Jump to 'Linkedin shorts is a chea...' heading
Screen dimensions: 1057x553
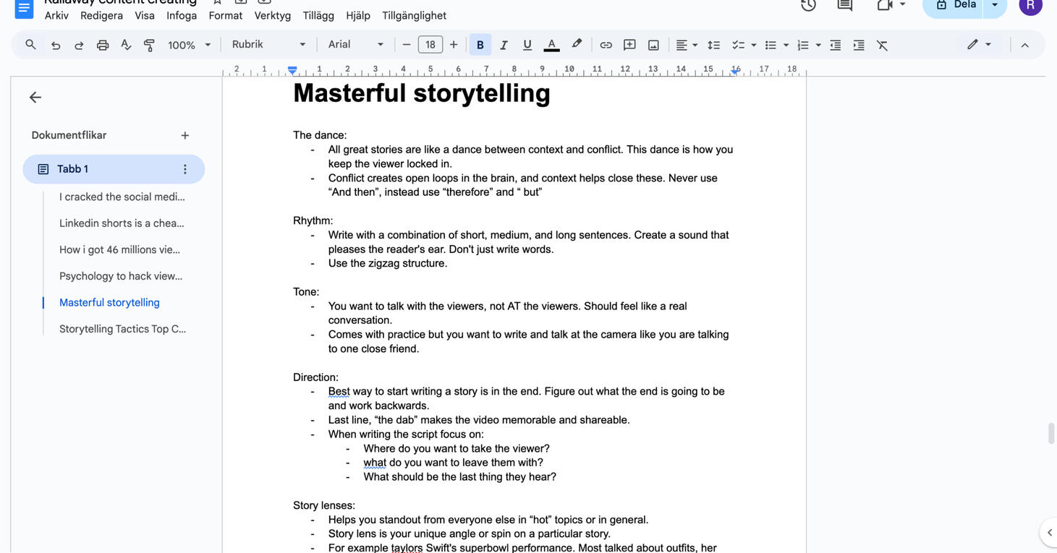pos(122,223)
